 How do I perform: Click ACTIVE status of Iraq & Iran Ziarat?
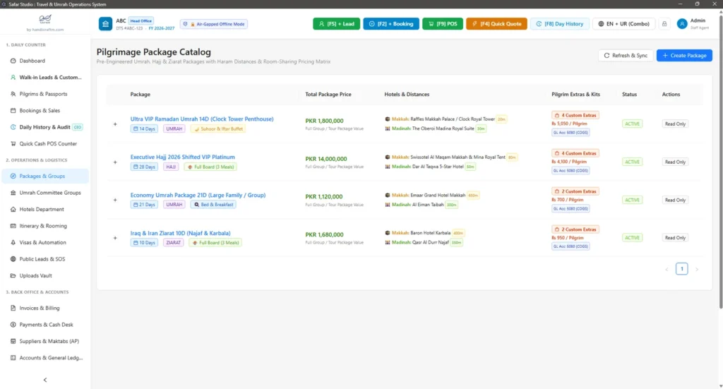coord(632,238)
